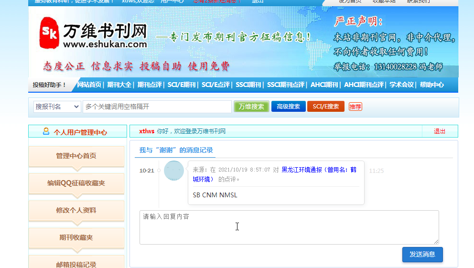The height and width of the screenshot is (268, 474).
Task: Open the 搜报刊名 search type dropdown
Action: click(x=57, y=107)
